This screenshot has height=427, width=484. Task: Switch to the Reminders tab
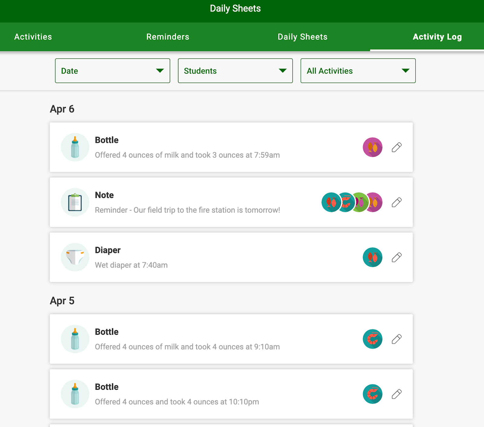pyautogui.click(x=168, y=37)
